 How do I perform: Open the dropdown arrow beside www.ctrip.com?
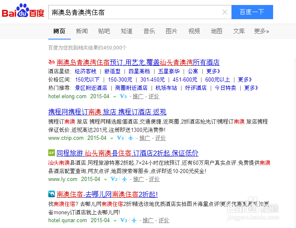coord(112,139)
